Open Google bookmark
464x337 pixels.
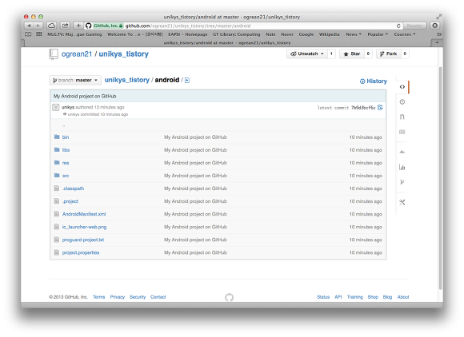pos(306,34)
